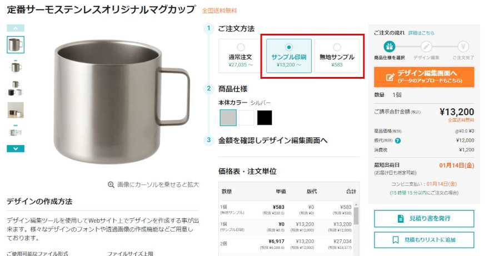Click the help question mark beside 版代
Viewport: 489px width, 256px height.
[x=398, y=141]
